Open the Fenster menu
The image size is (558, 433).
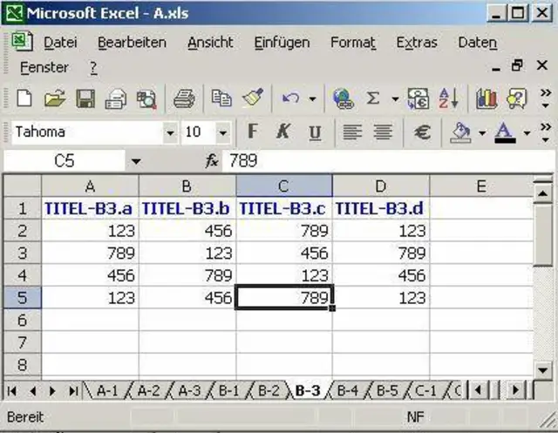click(44, 68)
